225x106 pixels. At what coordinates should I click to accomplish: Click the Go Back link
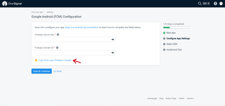point(58,71)
